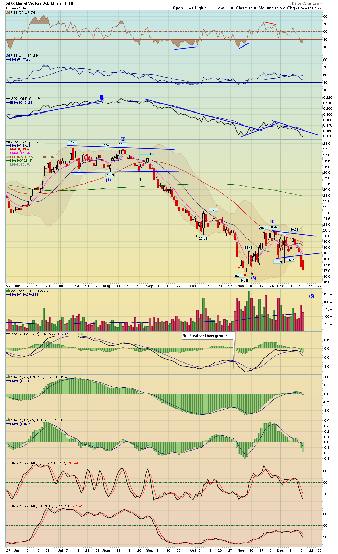Click the 'Close 17.10' value
This screenshot has width=338, height=554.
pos(246,8)
